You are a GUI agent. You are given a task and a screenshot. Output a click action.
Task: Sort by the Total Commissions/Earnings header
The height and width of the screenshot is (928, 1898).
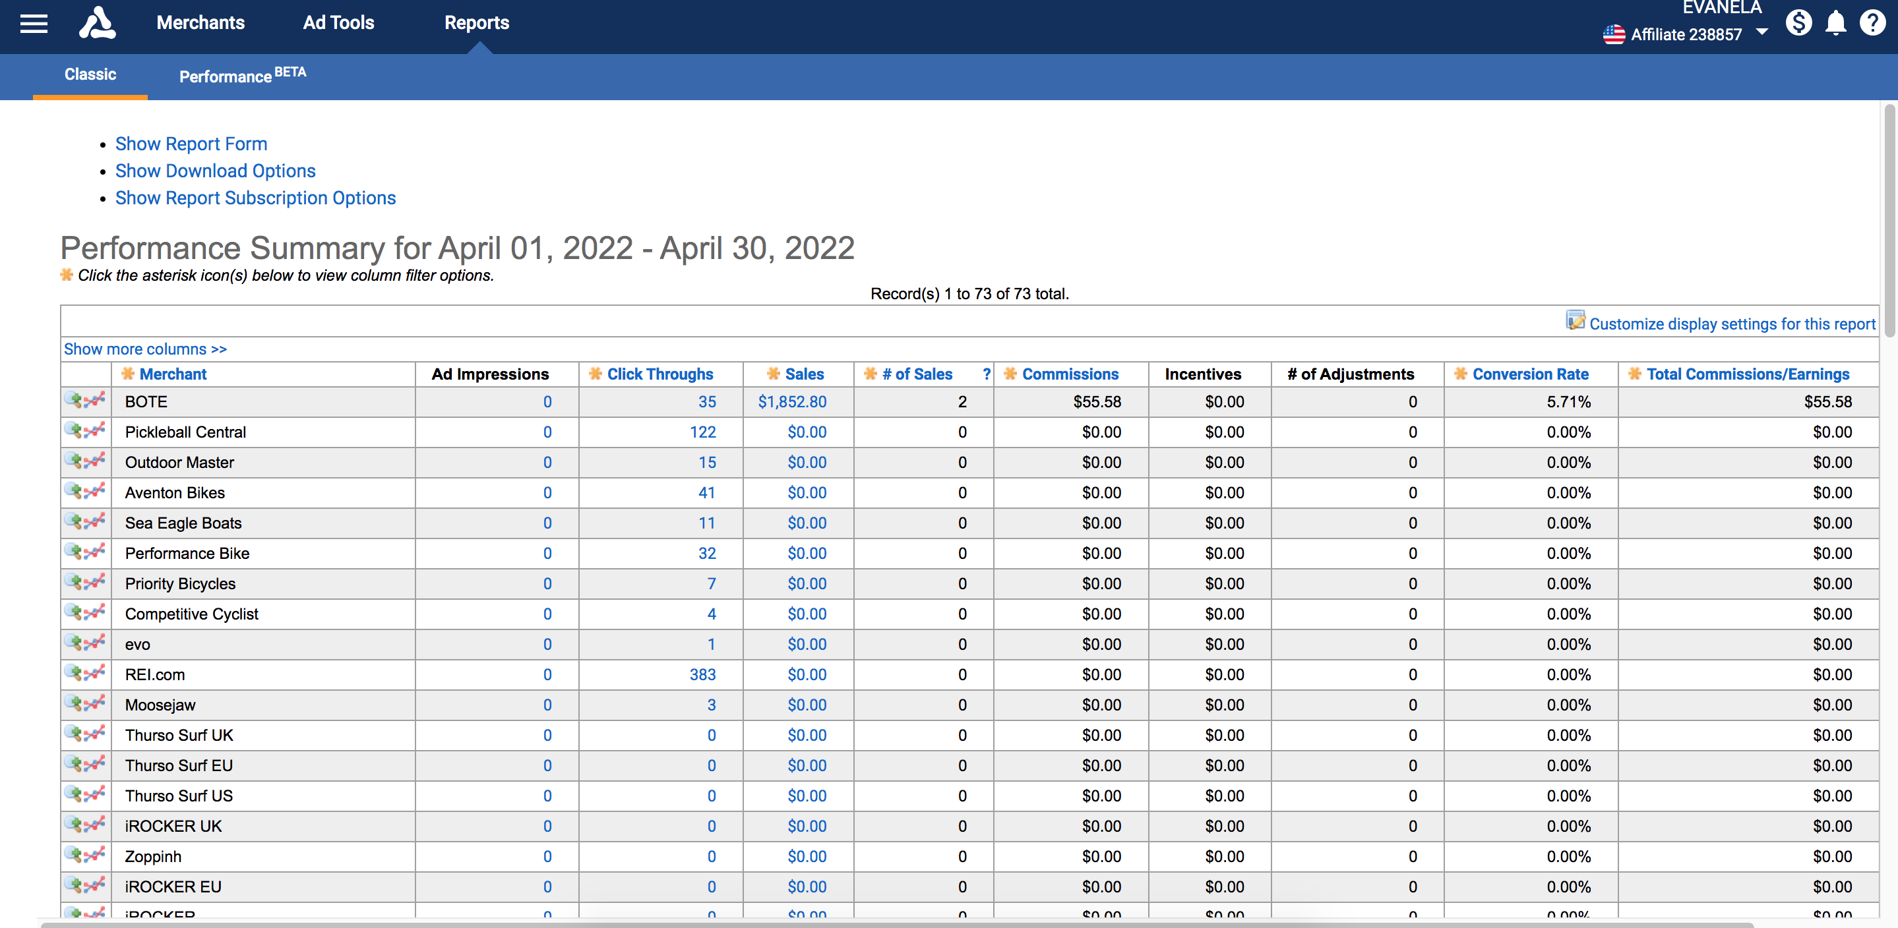[x=1748, y=374]
